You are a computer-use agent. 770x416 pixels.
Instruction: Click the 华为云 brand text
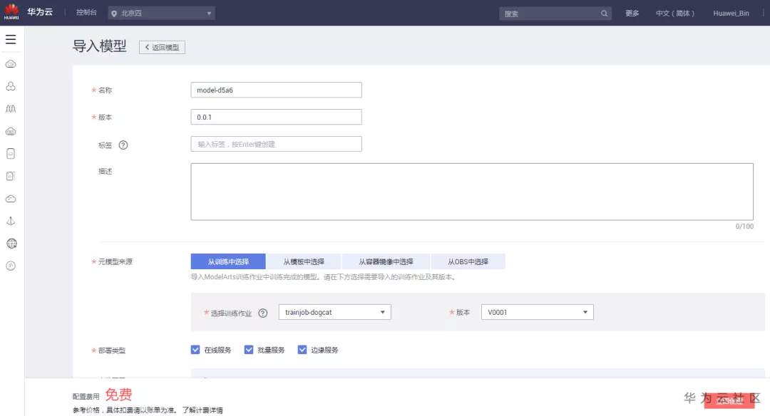[x=40, y=12]
